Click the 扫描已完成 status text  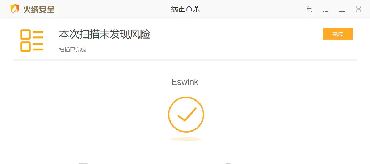(73, 50)
